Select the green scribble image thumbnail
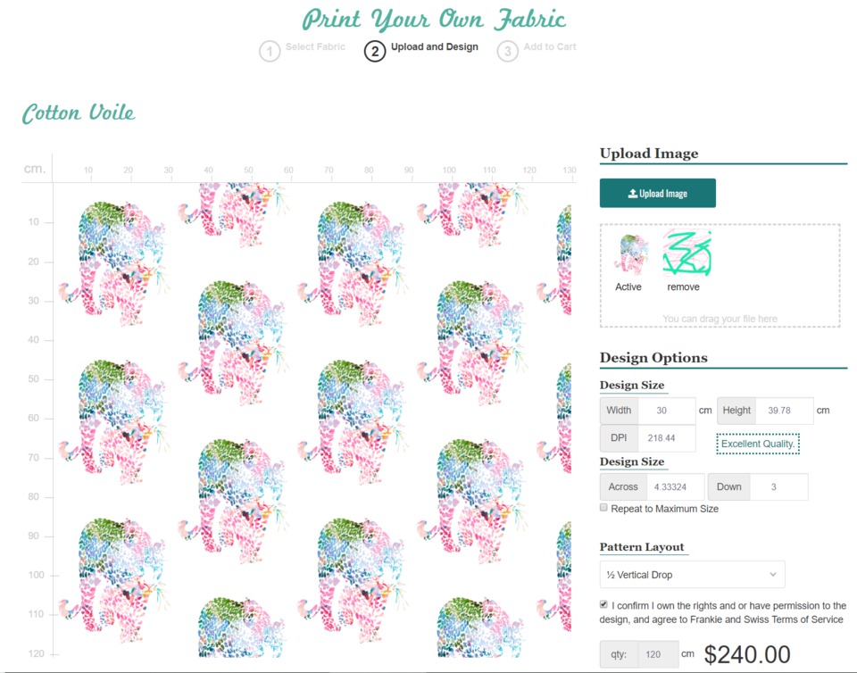The height and width of the screenshot is (673, 857). (x=687, y=253)
